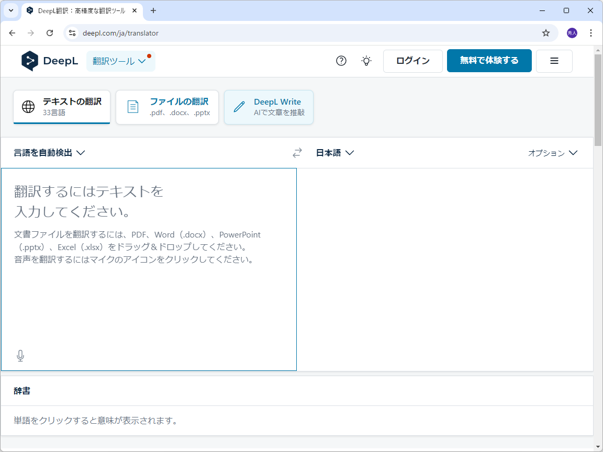The height and width of the screenshot is (452, 603).
Task: Open the 言語を自動検出 source language dropdown
Action: pyautogui.click(x=49, y=153)
